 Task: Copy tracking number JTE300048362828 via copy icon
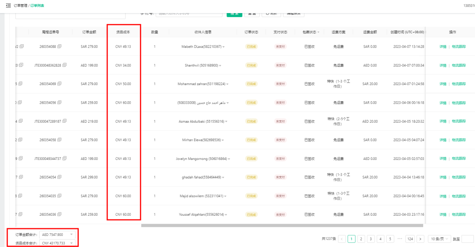(64, 65)
